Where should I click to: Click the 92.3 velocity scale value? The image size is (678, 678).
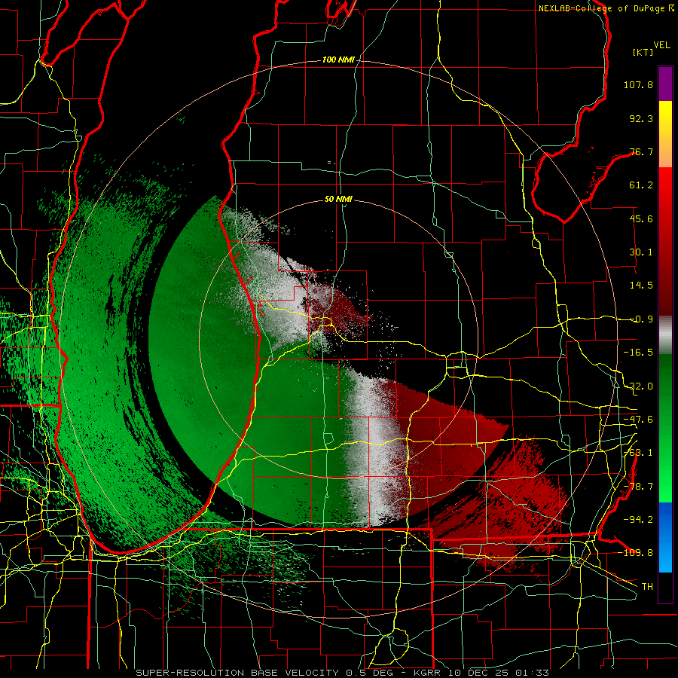[641, 118]
